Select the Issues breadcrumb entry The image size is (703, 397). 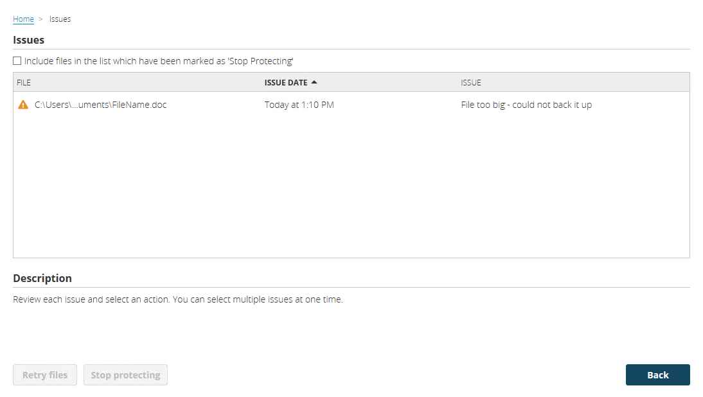click(x=60, y=19)
